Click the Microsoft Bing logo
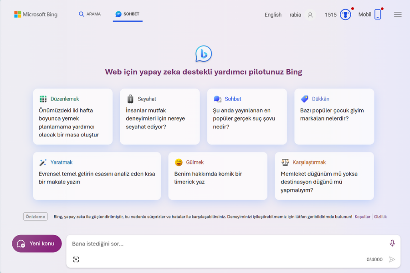 pyautogui.click(x=36, y=15)
